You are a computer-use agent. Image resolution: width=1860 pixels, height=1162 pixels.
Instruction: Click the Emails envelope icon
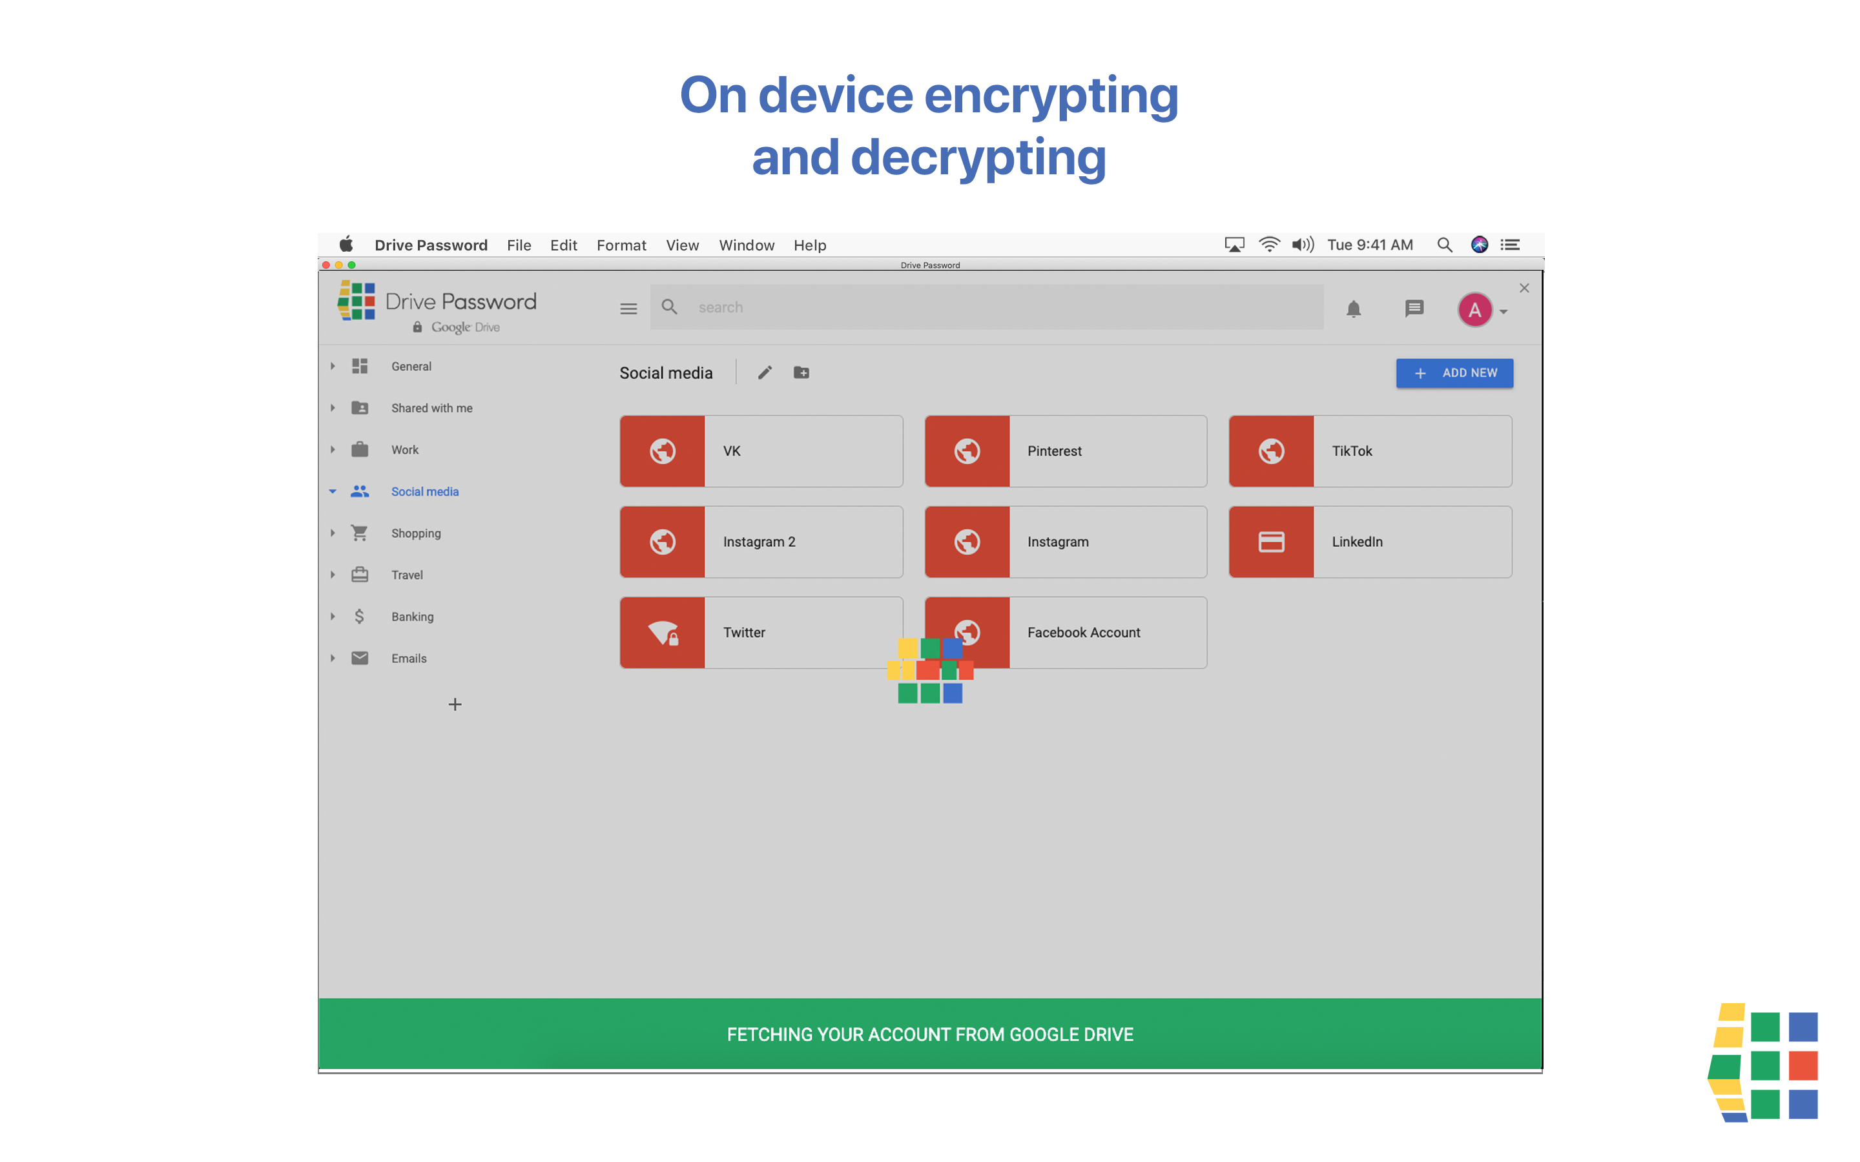360,658
